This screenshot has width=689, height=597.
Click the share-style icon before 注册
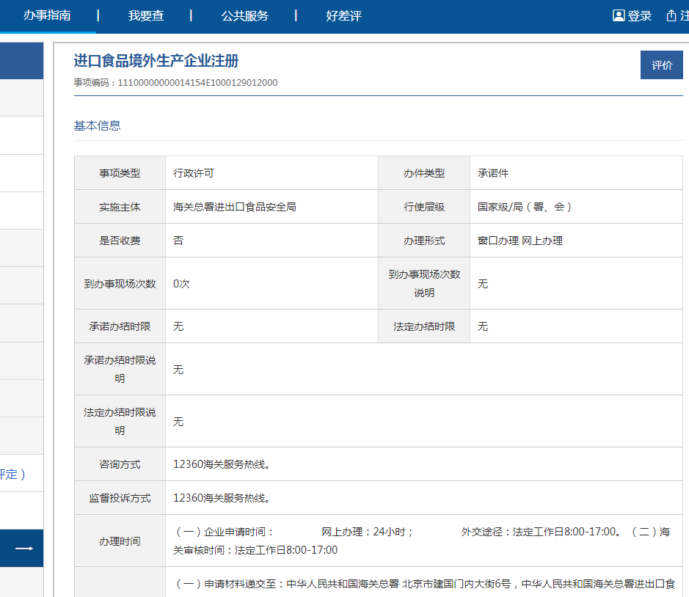pyautogui.click(x=671, y=14)
